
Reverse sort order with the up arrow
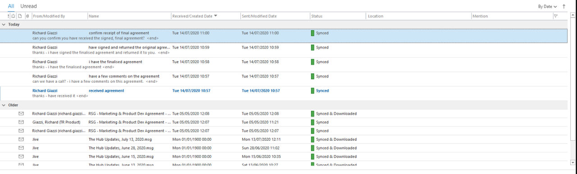pos(563,6)
